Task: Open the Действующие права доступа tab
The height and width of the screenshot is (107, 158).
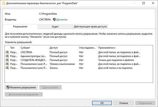Action: [90, 27]
